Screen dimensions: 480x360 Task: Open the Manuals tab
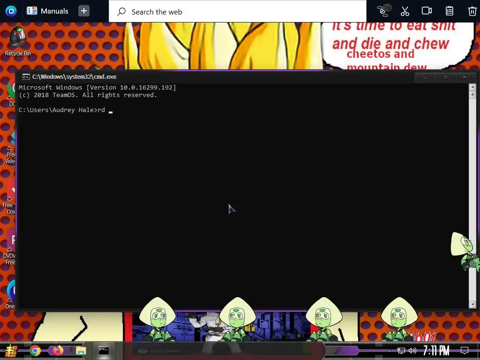(47, 11)
